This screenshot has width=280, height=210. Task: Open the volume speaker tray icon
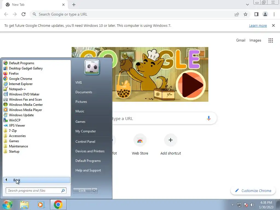[x=252, y=205]
